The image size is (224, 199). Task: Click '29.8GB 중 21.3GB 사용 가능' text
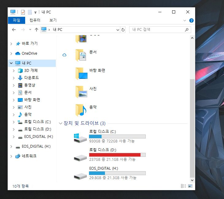113,178
